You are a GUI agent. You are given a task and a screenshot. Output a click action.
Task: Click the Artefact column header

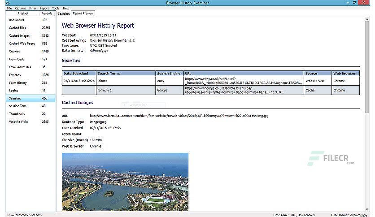coord(23,13)
